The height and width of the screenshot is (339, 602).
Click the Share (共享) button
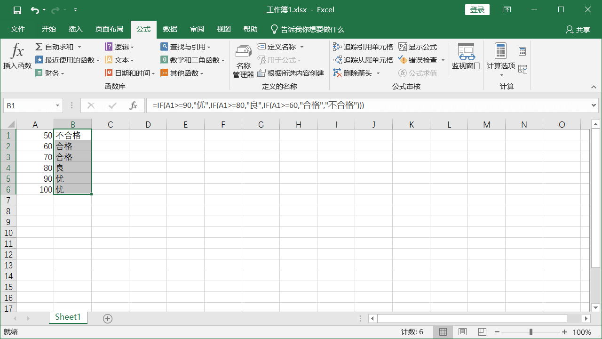point(578,30)
